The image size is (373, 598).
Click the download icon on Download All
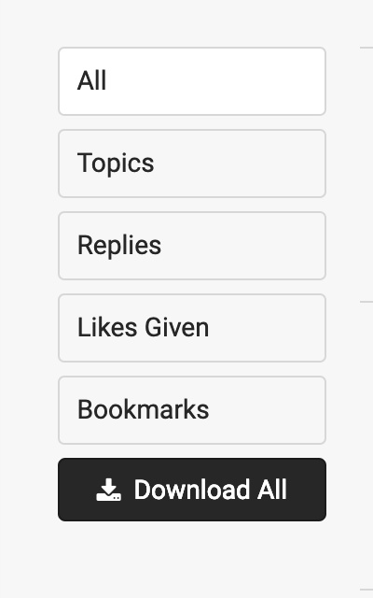point(108,490)
